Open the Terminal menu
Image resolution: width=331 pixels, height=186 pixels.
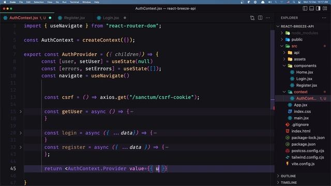pos(74,2)
